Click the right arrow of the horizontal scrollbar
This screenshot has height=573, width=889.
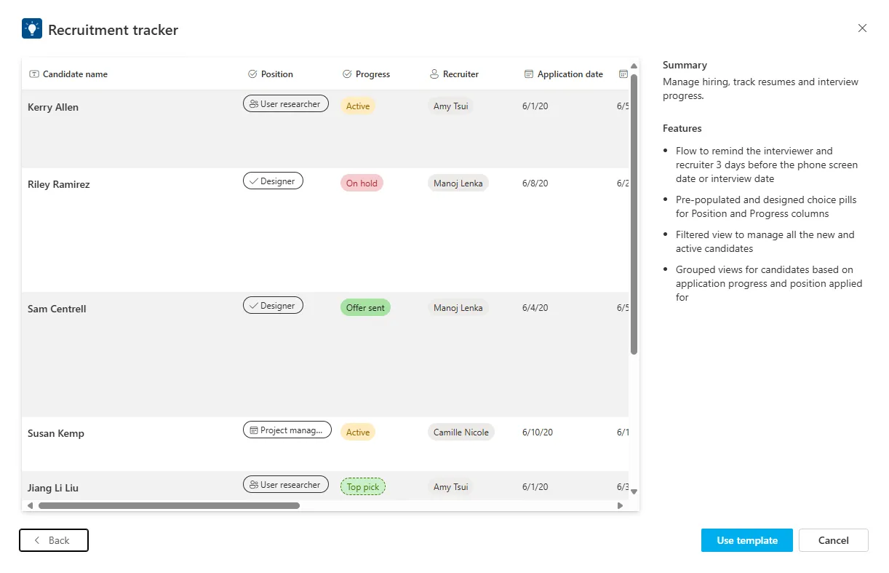620,505
